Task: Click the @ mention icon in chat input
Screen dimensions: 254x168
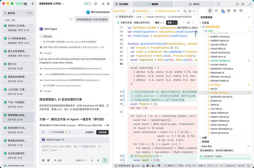Action: [43, 160]
